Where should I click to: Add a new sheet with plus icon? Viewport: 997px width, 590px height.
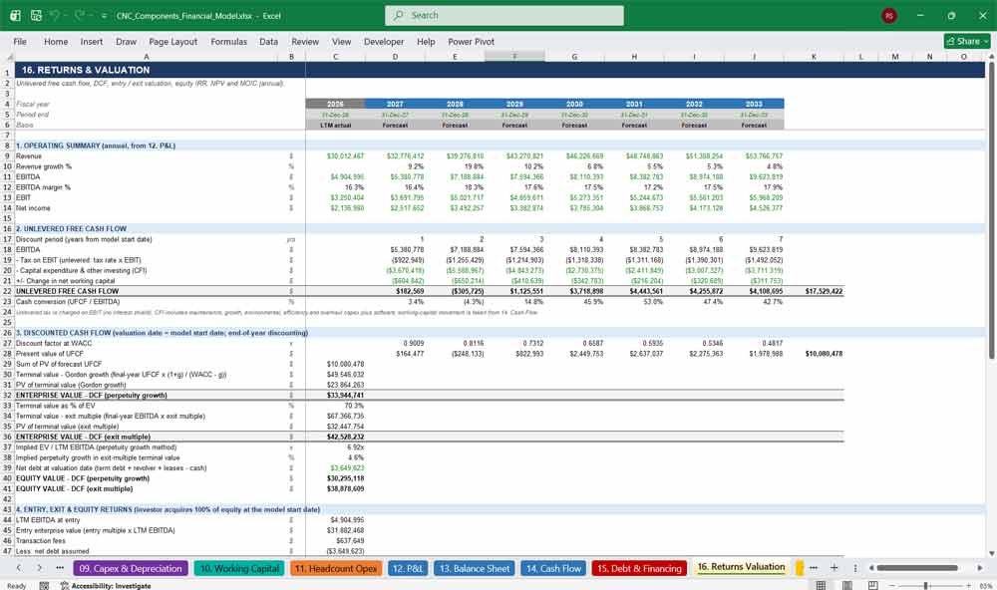834,568
